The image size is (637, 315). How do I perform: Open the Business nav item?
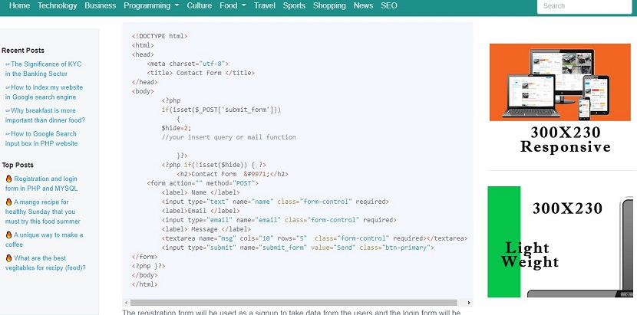101,5
